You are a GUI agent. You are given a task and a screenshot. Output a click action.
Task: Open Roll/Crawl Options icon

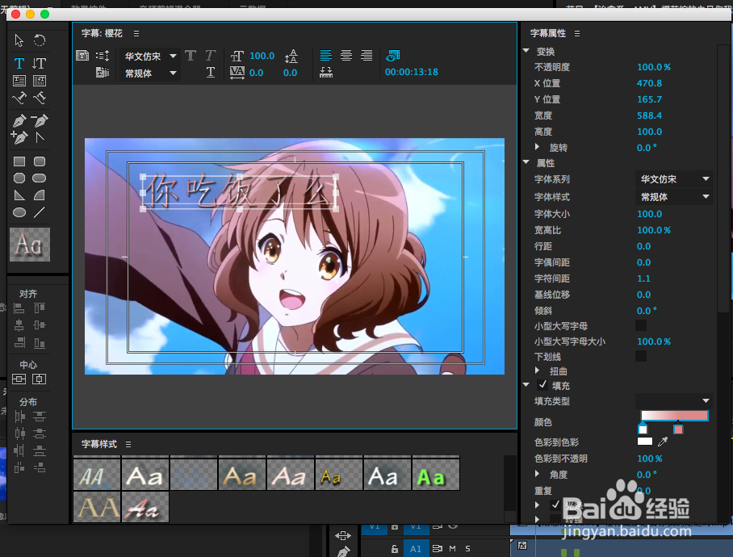click(103, 56)
